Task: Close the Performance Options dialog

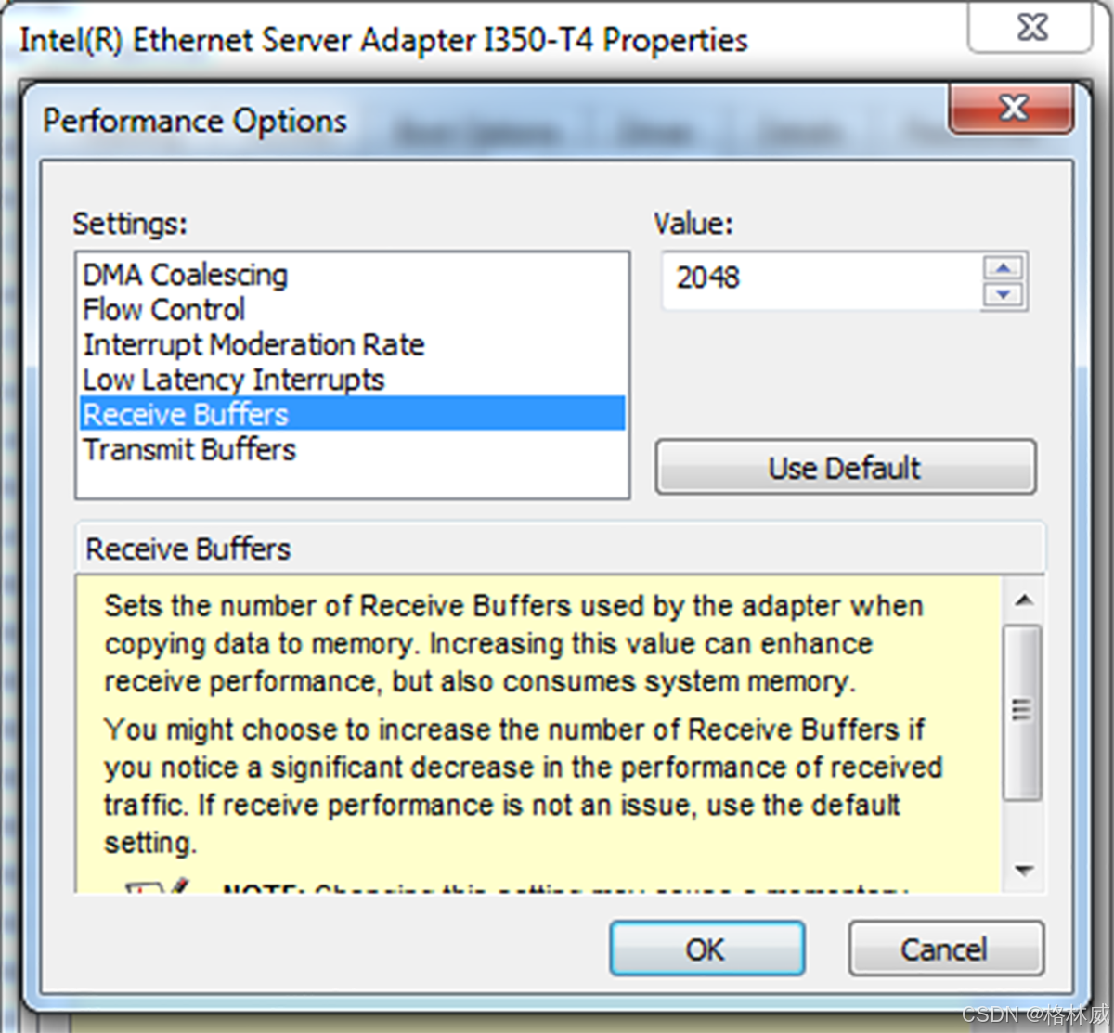Action: [1012, 109]
